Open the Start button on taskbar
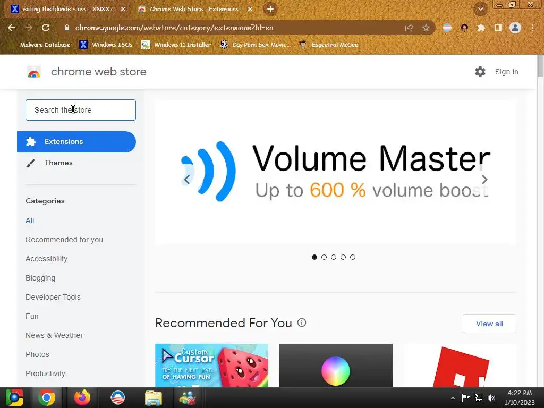Image resolution: width=544 pixels, height=408 pixels. [14, 397]
